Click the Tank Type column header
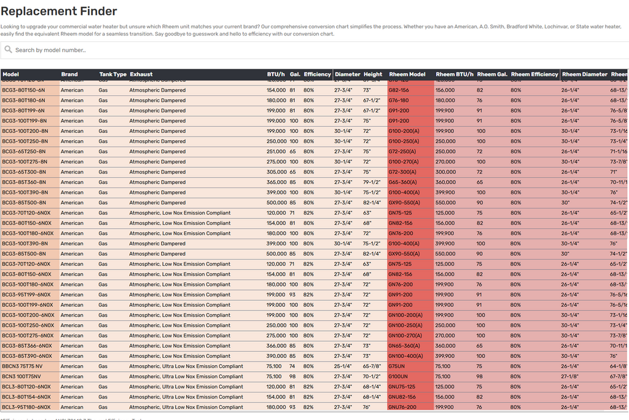 (112, 74)
